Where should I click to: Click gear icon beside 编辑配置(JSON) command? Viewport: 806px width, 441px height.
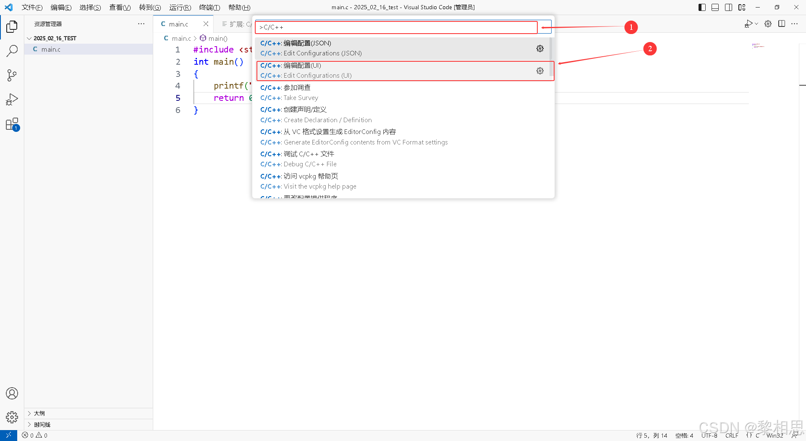540,49
